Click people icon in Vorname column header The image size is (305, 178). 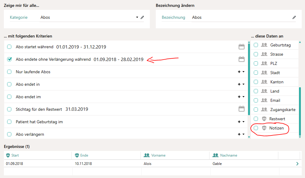tap(147, 155)
